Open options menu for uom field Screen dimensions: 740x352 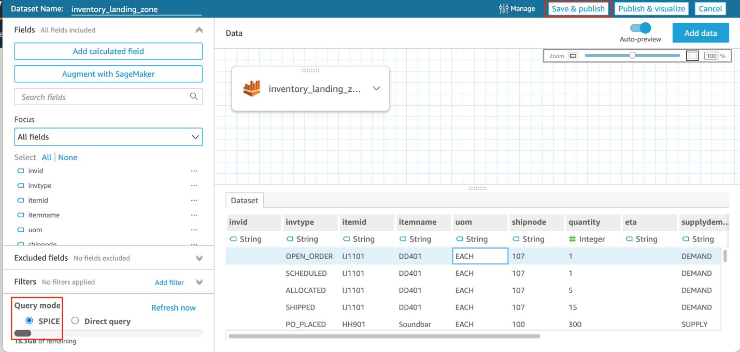pos(194,230)
